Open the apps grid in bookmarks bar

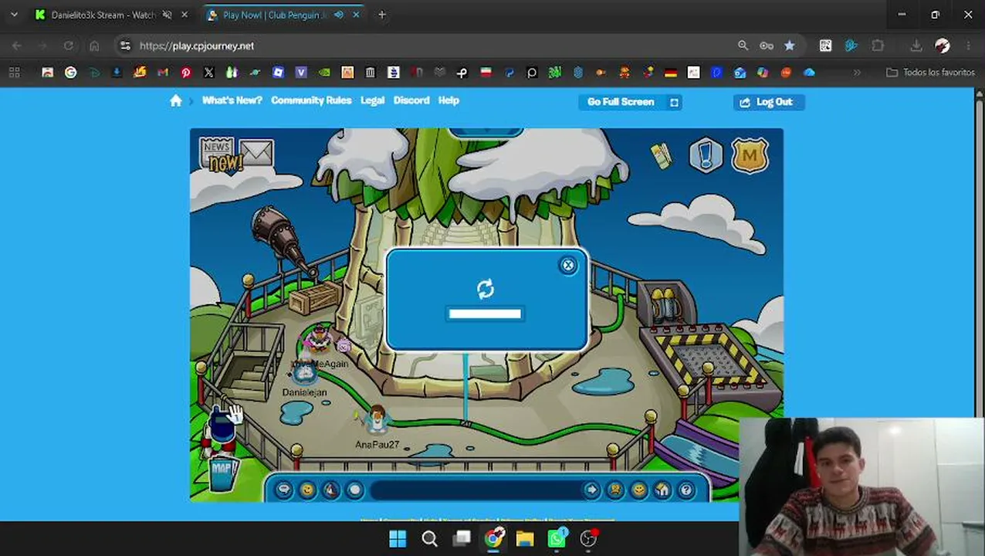click(x=14, y=73)
